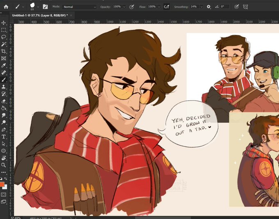Select the Magic Wand tool
This screenshot has width=279, height=219.
3,44
